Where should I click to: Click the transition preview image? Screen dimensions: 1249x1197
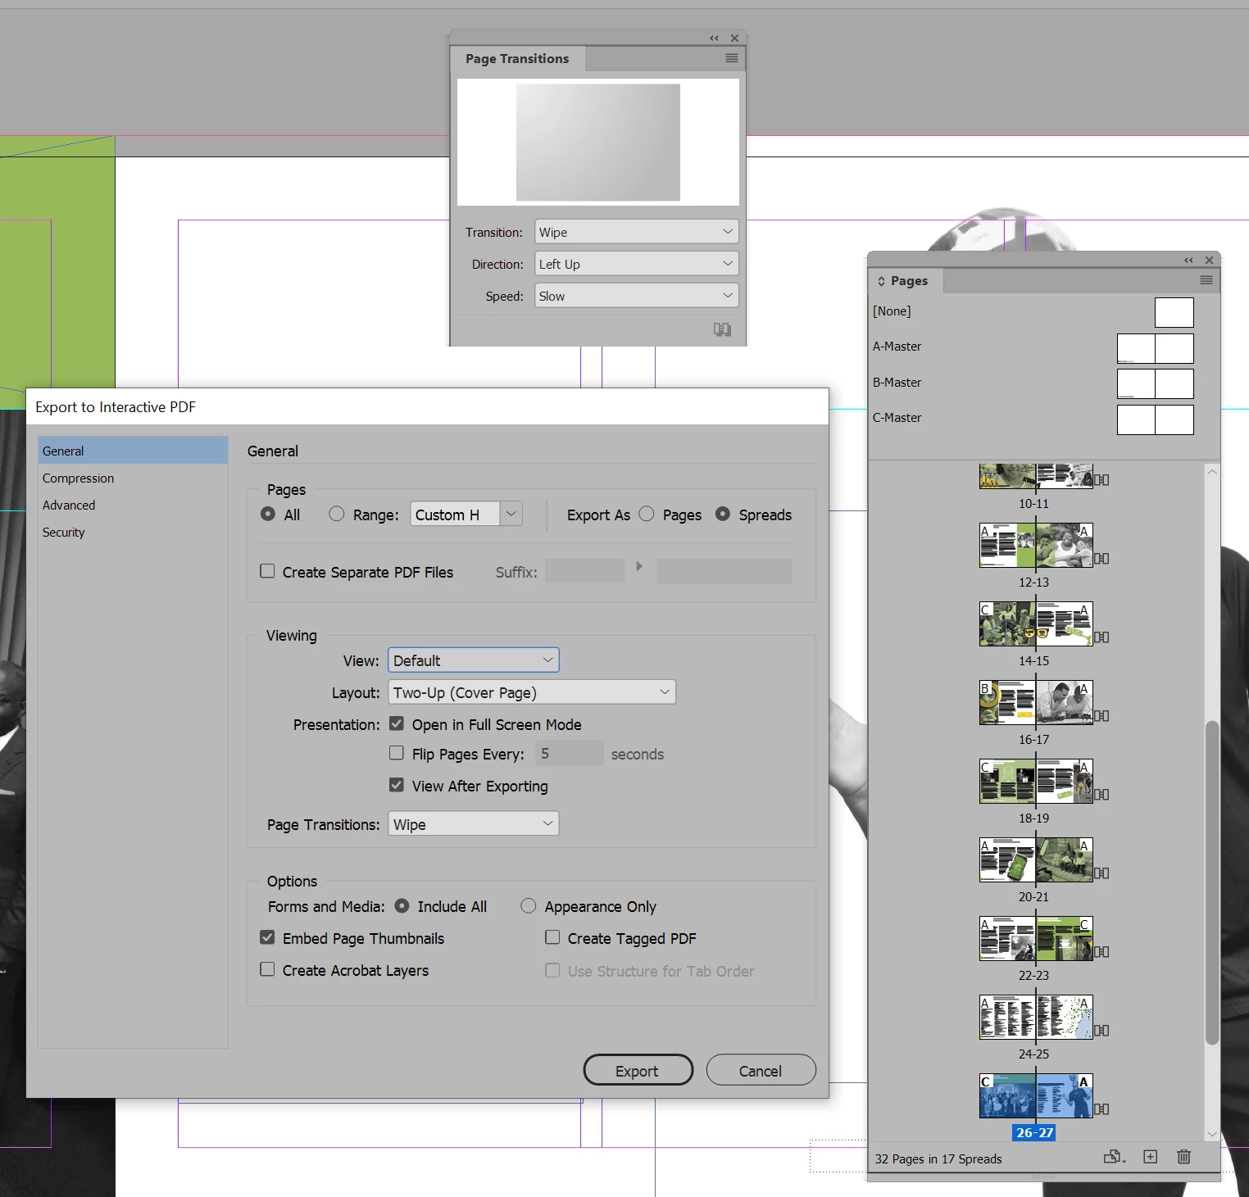(x=598, y=143)
